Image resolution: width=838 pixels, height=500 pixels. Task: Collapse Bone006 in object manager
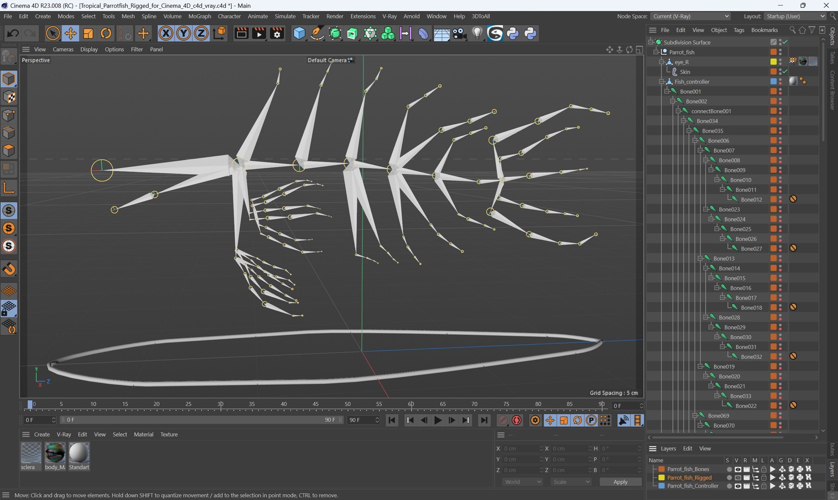pyautogui.click(x=695, y=140)
